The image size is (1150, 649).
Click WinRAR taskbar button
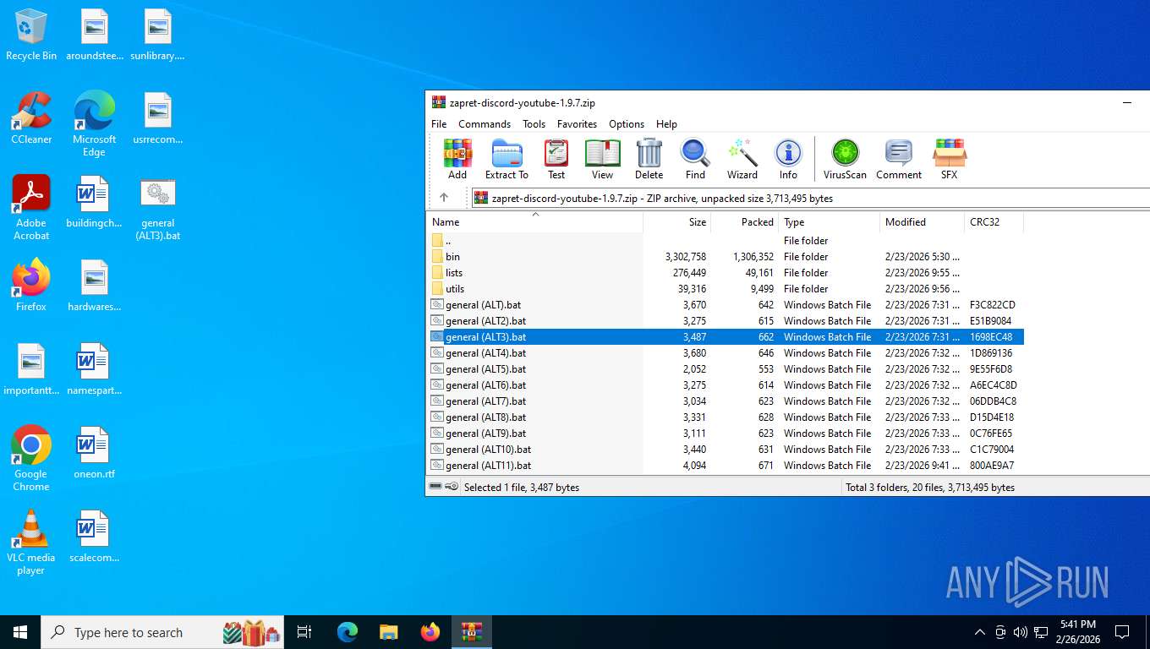(472, 632)
